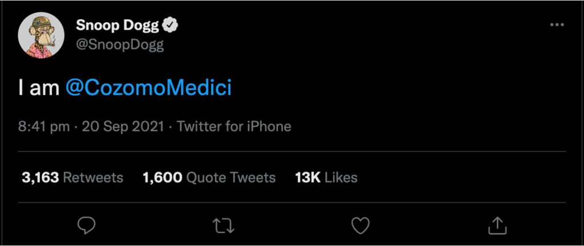This screenshot has width=584, height=246.
Task: Click the "Quote Tweets" label text
Action: point(231,178)
